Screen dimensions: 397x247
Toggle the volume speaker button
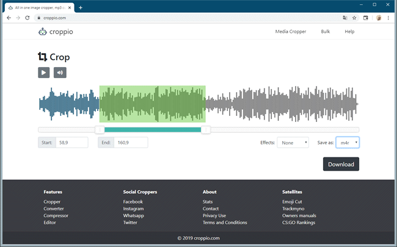[60, 73]
